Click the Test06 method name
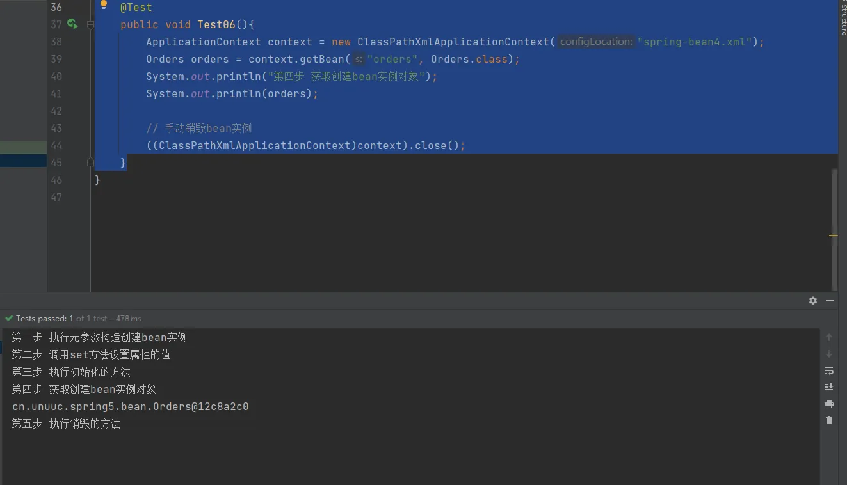Screen dimensions: 847x485 tap(216, 24)
